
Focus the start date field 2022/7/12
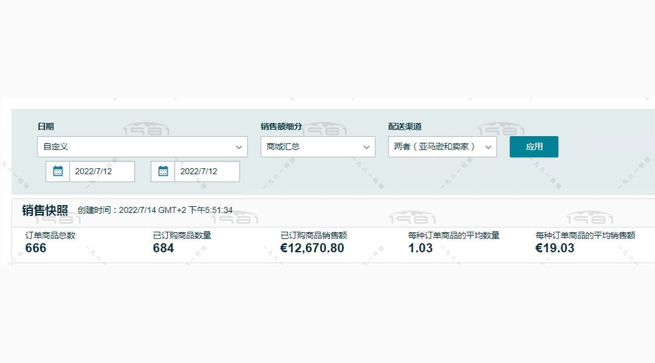pyautogui.click(x=102, y=171)
